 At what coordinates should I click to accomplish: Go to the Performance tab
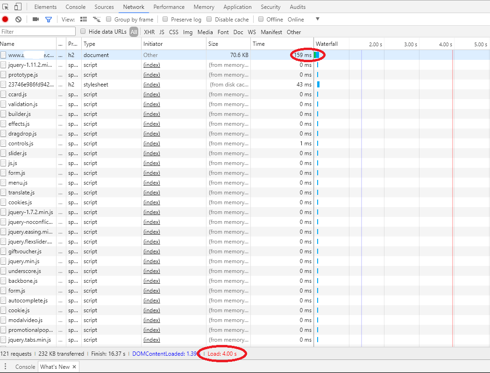coord(169,7)
